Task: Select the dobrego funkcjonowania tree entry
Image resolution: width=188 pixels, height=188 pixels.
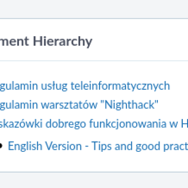Action: [x=94, y=124]
